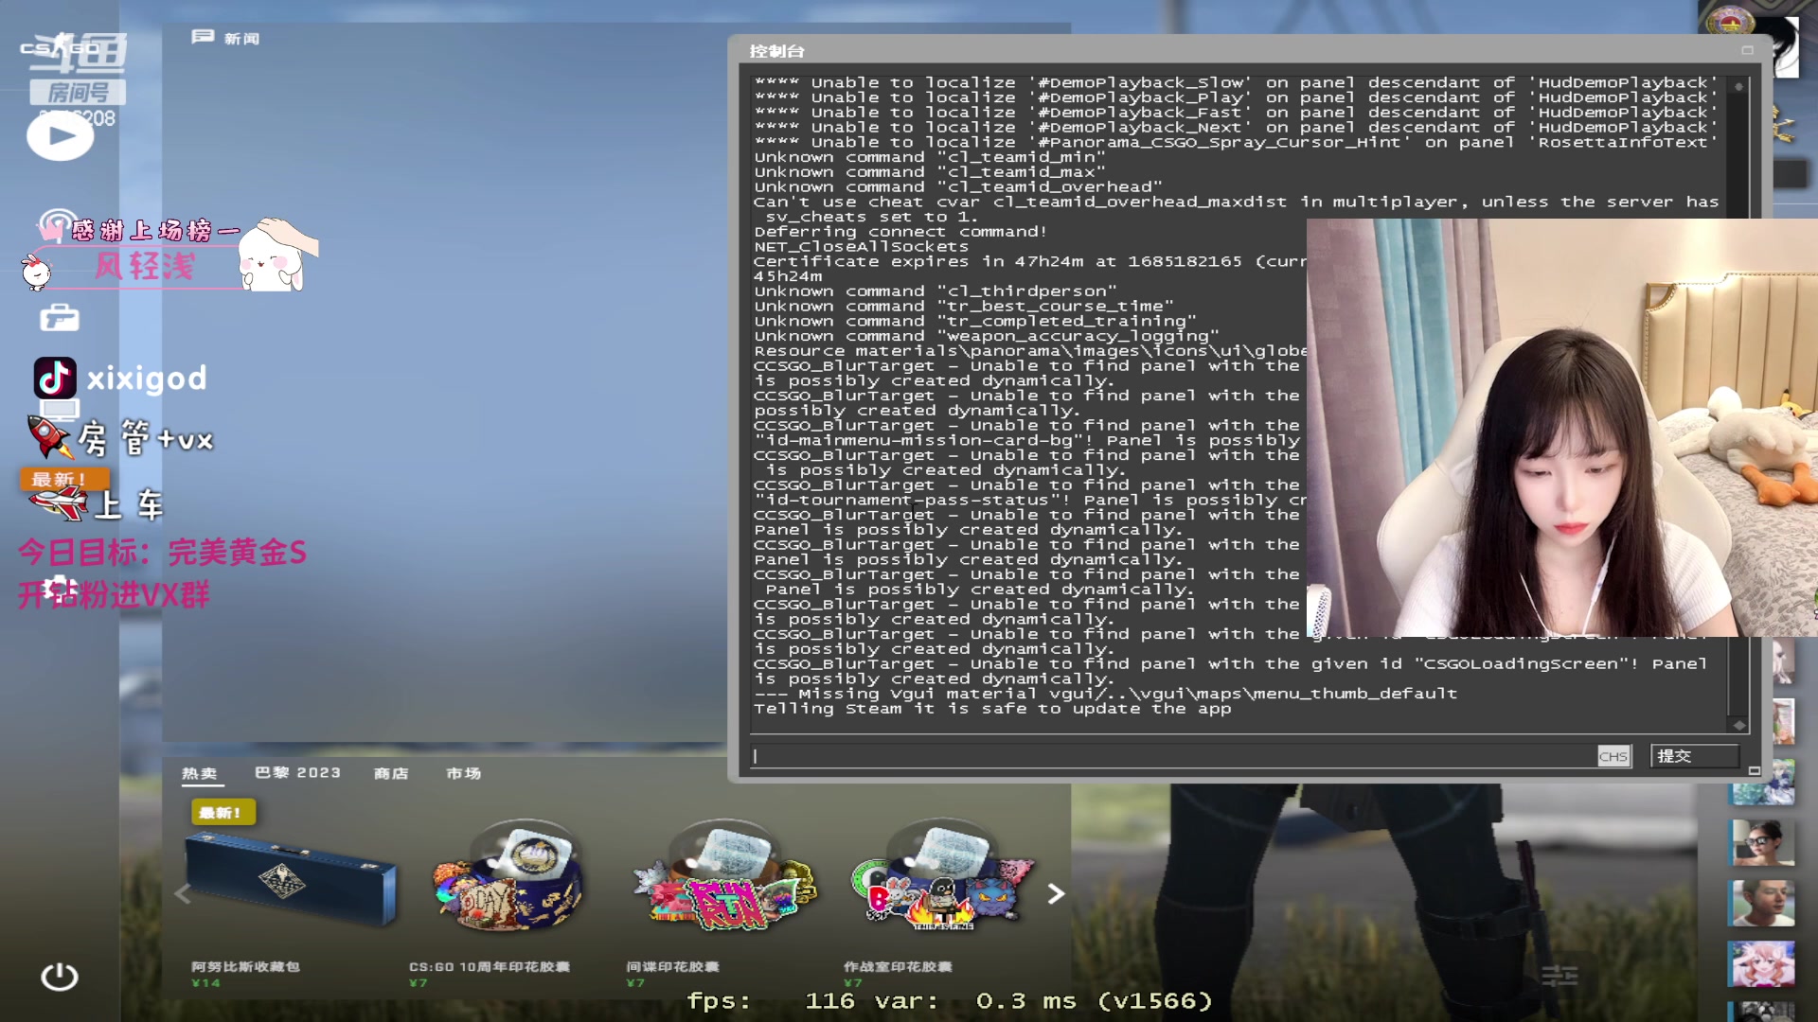Open friend avatar with pink-haired anime girl
The width and height of the screenshot is (1818, 1022).
coord(1761,964)
